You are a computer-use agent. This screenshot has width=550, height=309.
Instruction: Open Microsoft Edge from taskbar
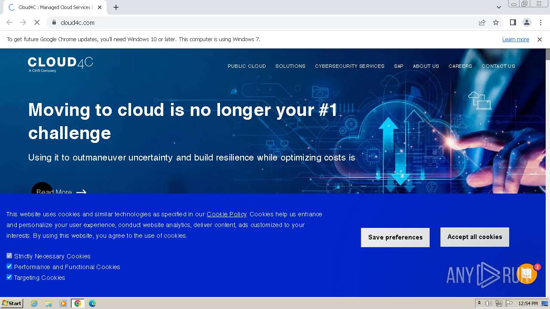[92, 303]
